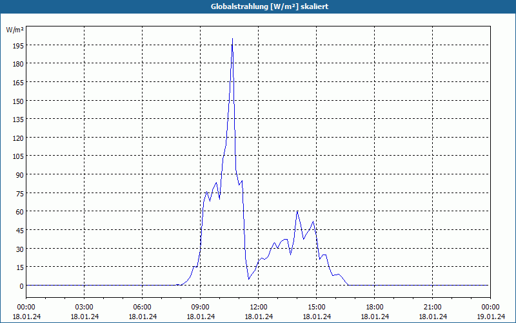Click the '06:00' time label

pyautogui.click(x=142, y=307)
